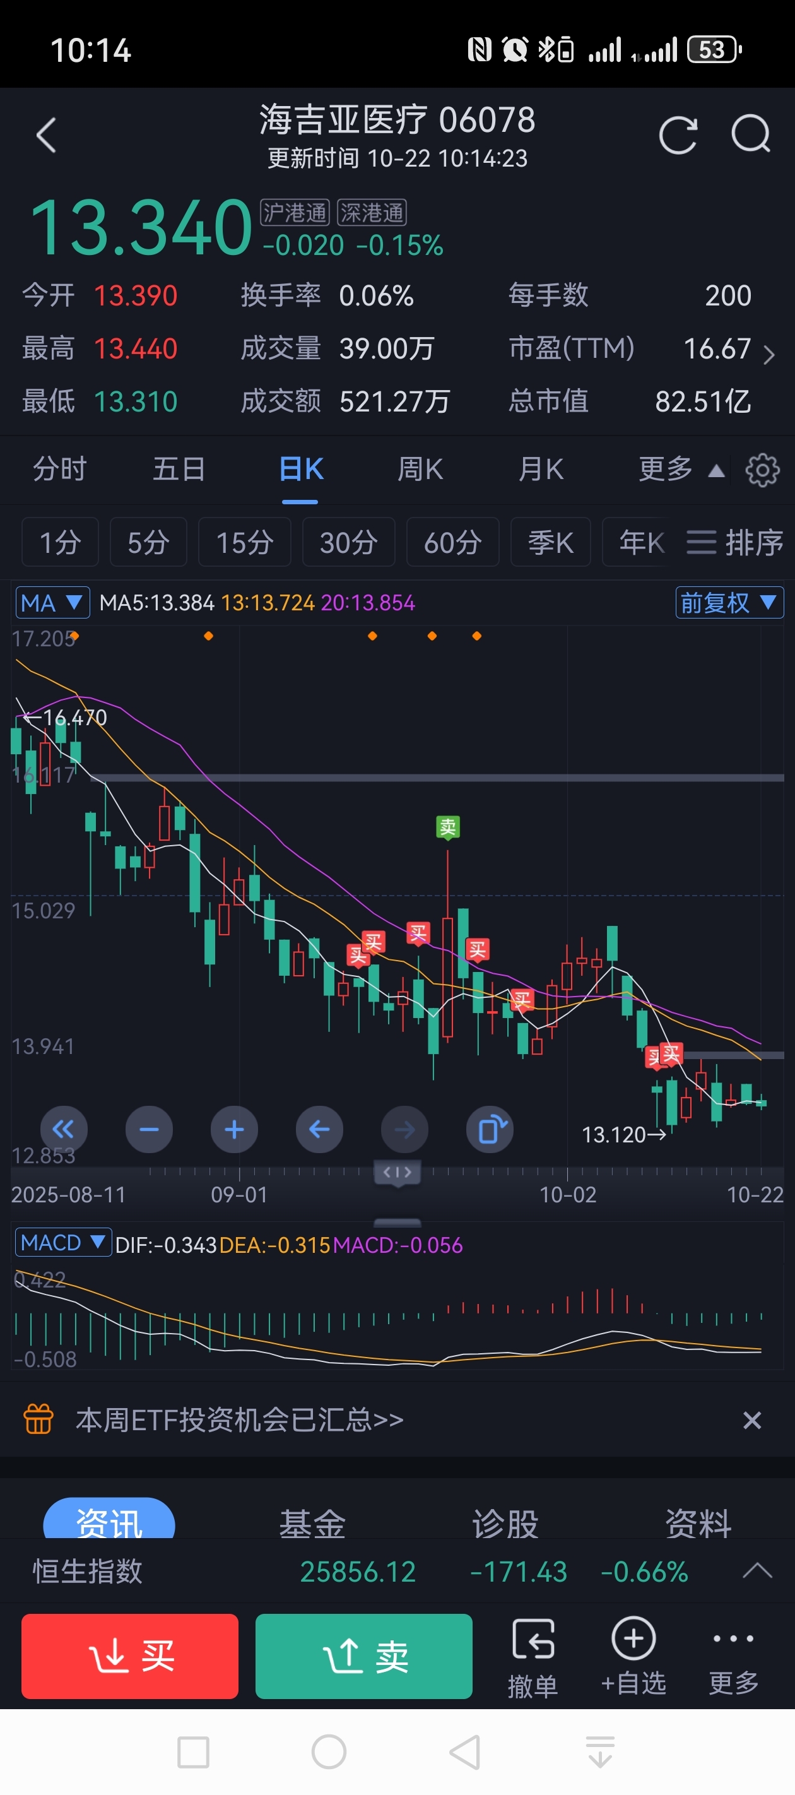Close the ETF banner with X
This screenshot has width=795, height=1795.
pos(752,1419)
